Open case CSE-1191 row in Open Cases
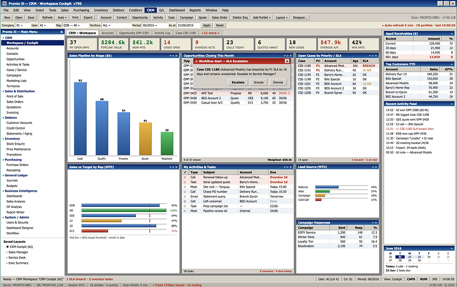457x287 pixels. [x=338, y=70]
